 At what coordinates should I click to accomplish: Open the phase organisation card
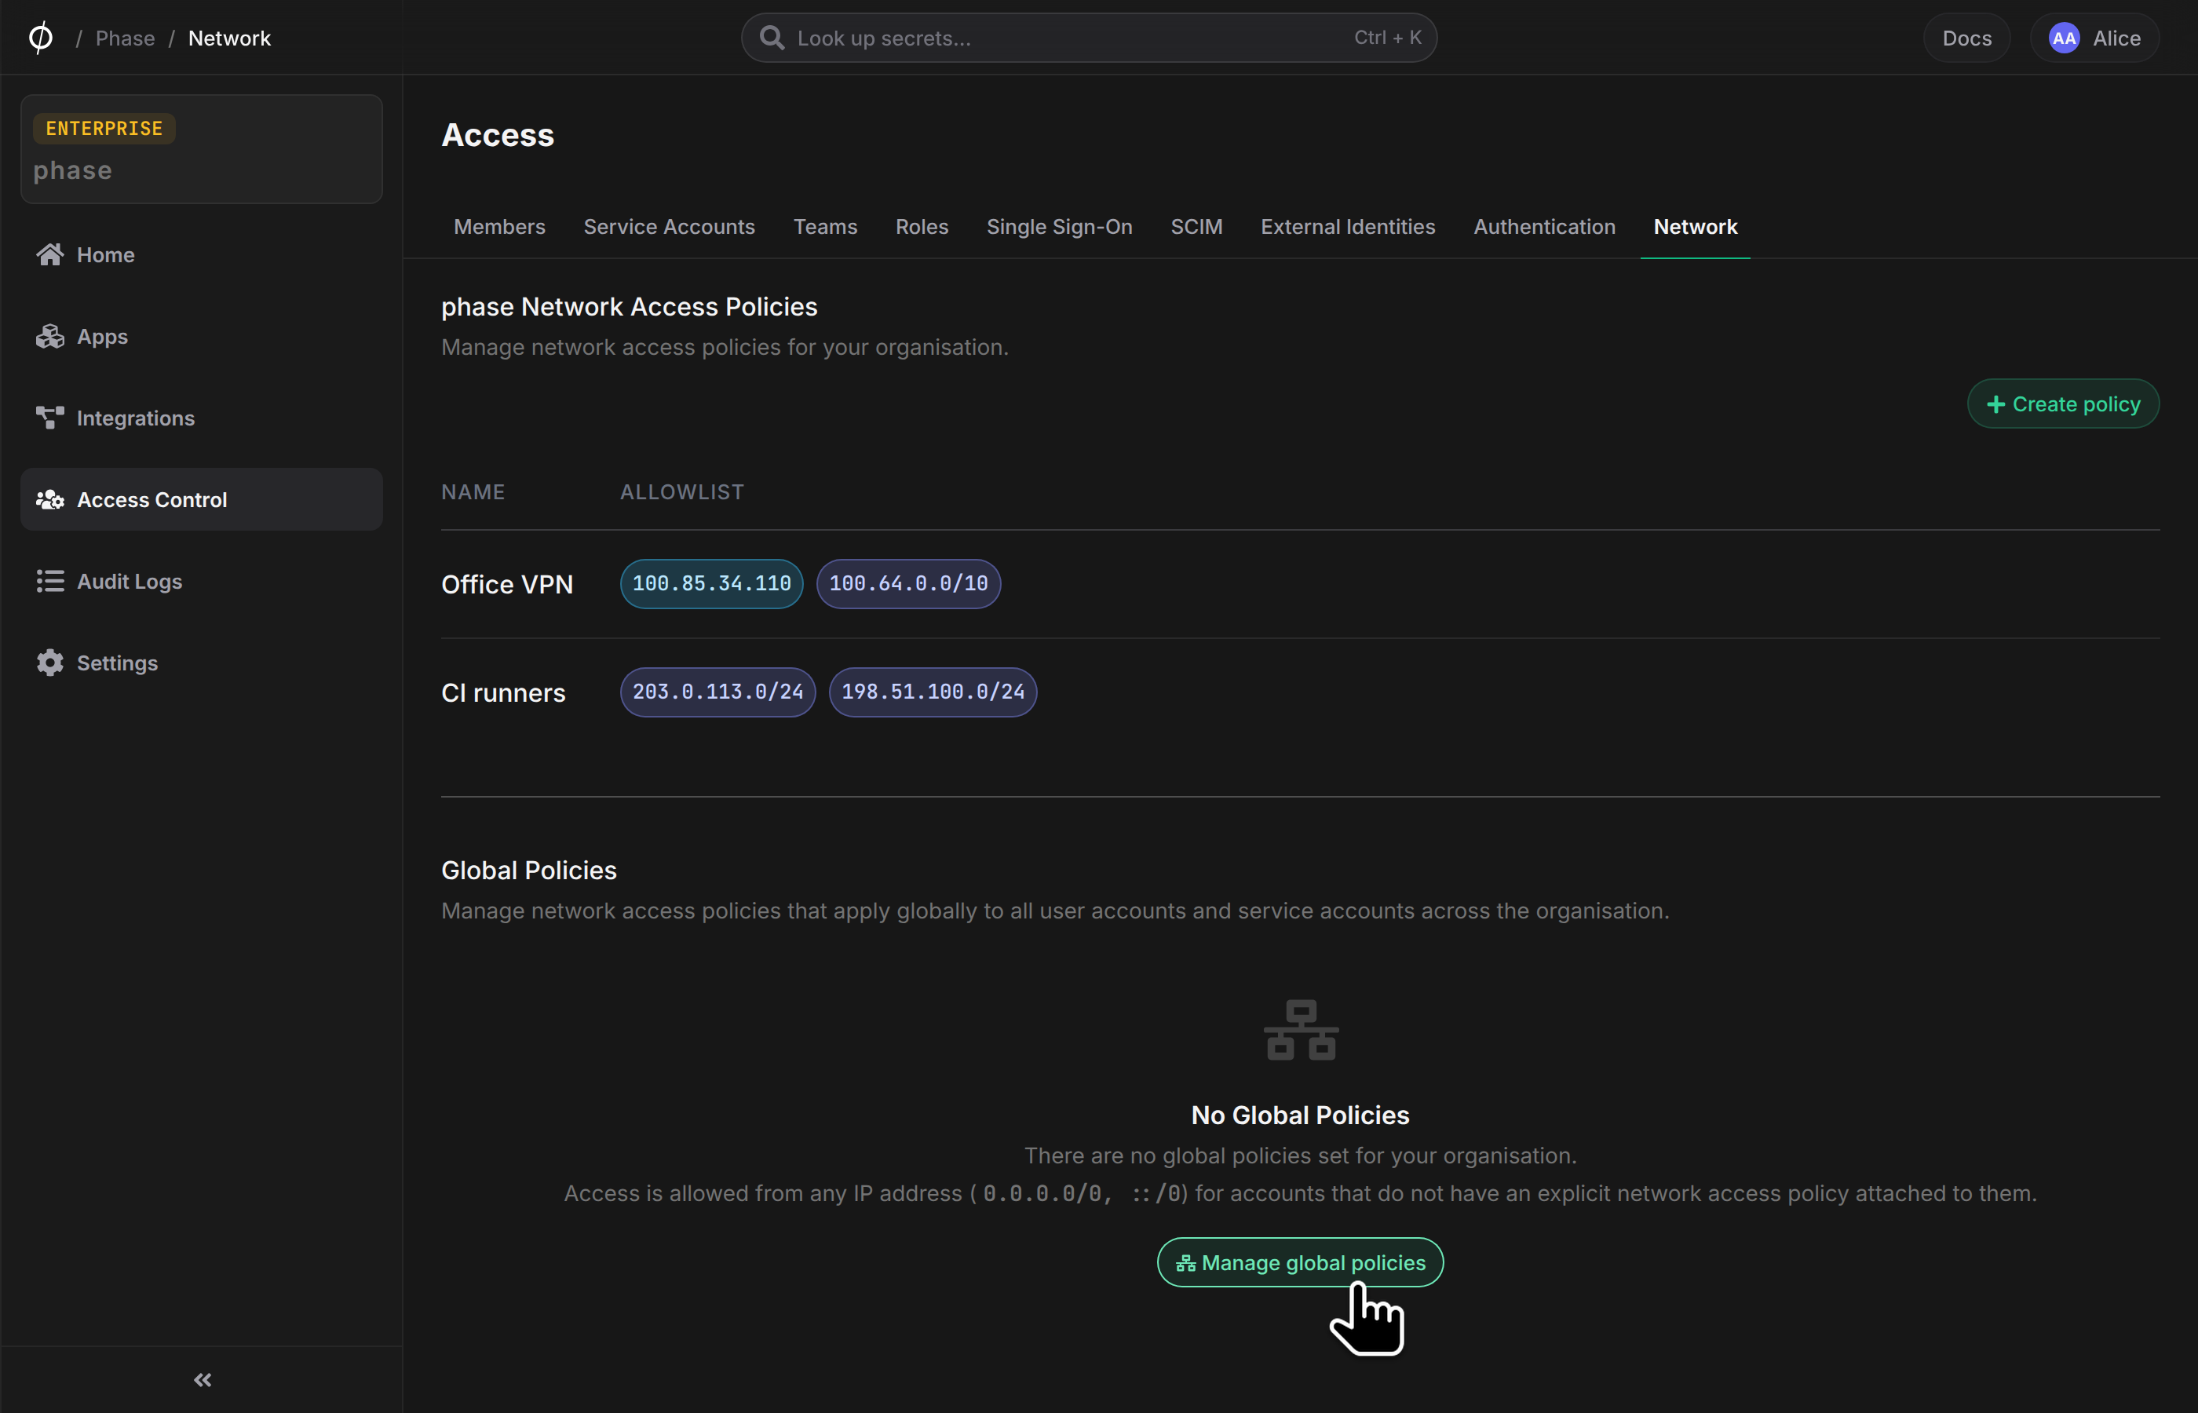(201, 148)
